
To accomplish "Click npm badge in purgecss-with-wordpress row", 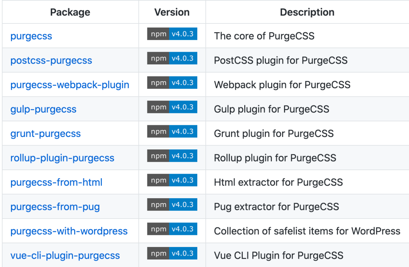I will [x=172, y=229].
